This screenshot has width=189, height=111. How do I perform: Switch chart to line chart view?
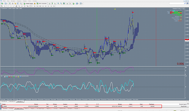55,4
